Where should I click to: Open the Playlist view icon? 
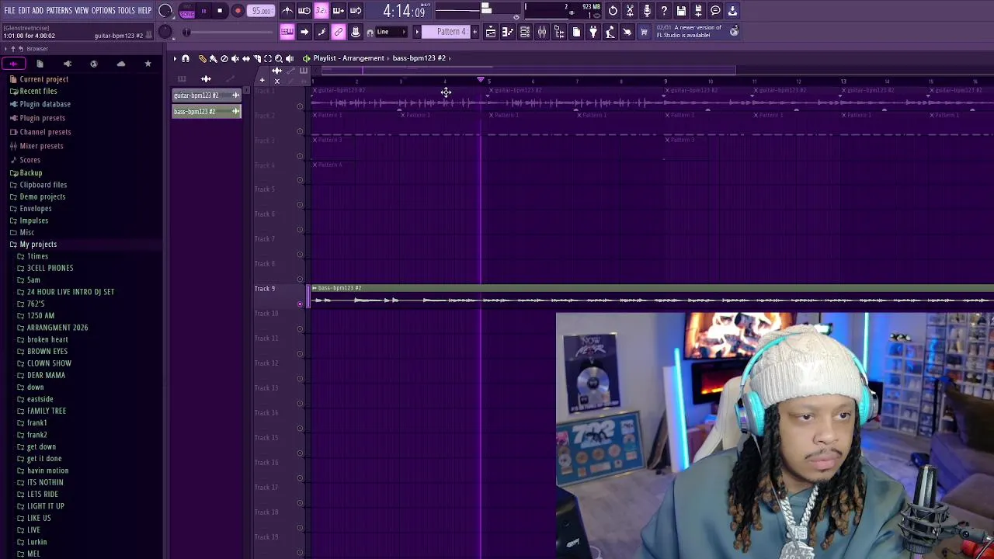tap(491, 32)
